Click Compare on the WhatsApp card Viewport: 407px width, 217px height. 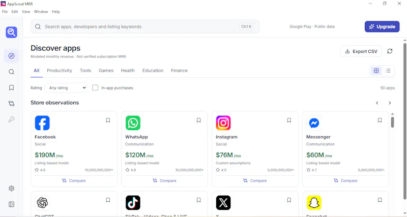[x=164, y=181]
